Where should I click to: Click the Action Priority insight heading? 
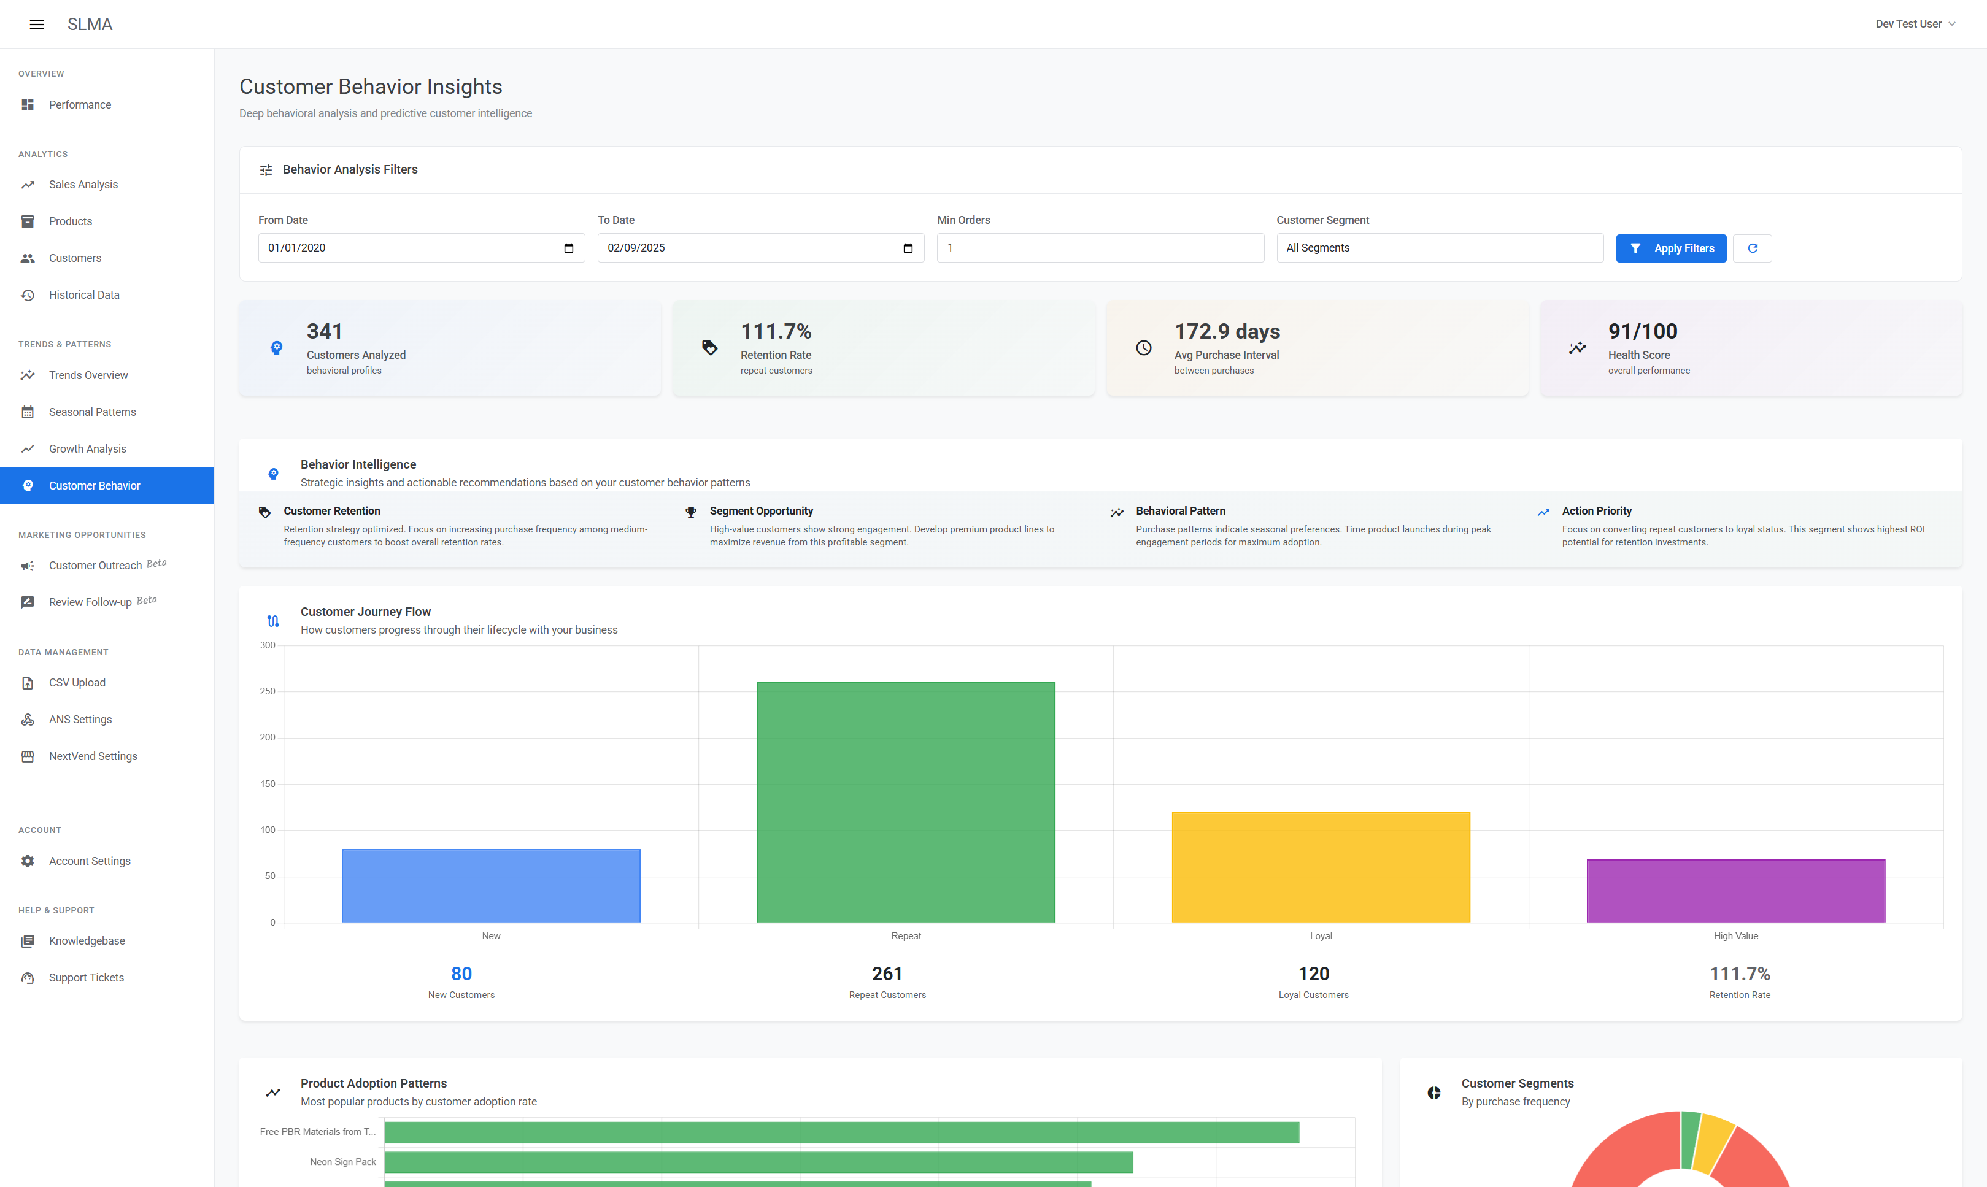(x=1597, y=511)
